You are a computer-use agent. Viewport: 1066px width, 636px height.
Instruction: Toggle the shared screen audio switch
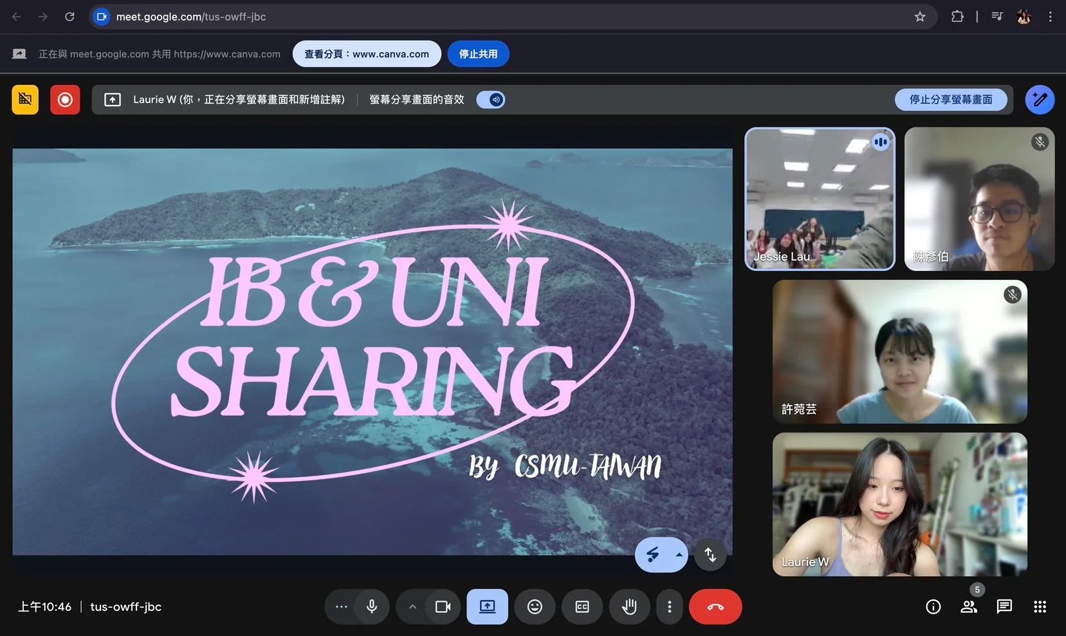pyautogui.click(x=491, y=100)
